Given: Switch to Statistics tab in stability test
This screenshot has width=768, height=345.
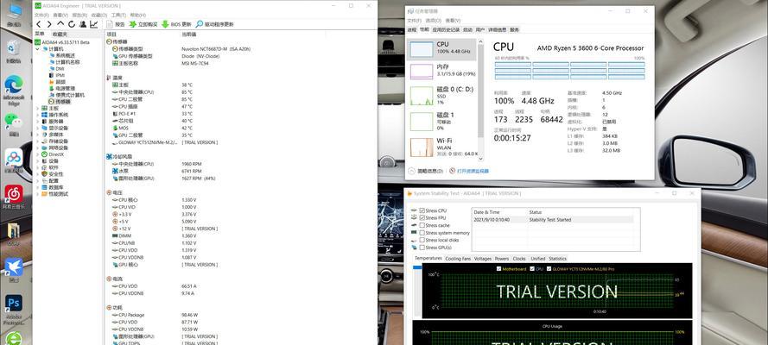Looking at the screenshot, I should tap(557, 259).
